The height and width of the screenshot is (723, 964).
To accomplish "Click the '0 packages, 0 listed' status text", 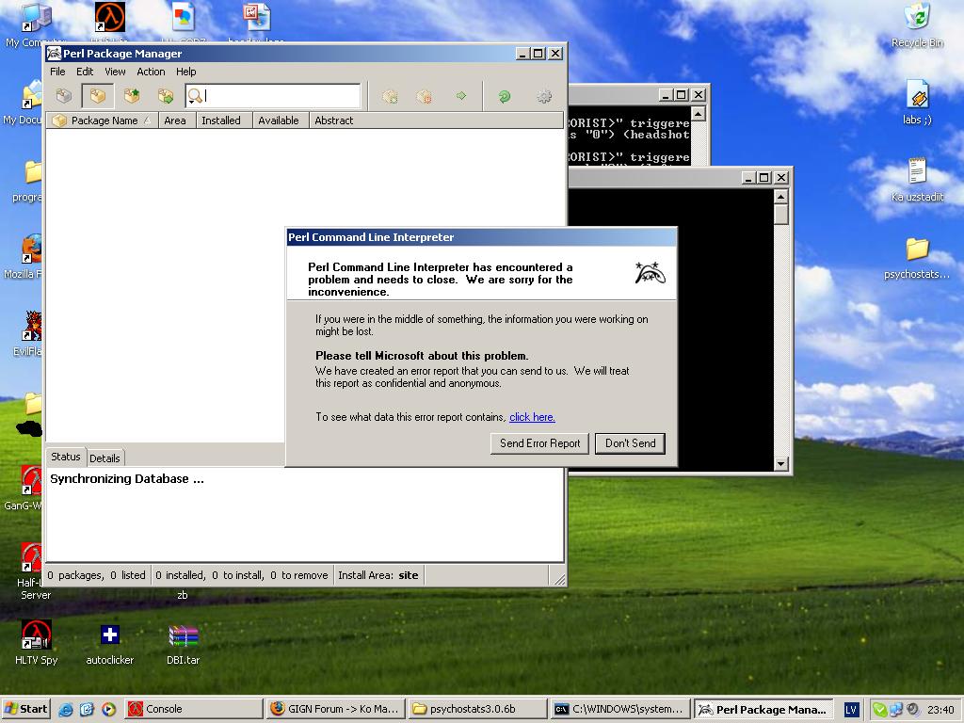I will tap(97, 575).
